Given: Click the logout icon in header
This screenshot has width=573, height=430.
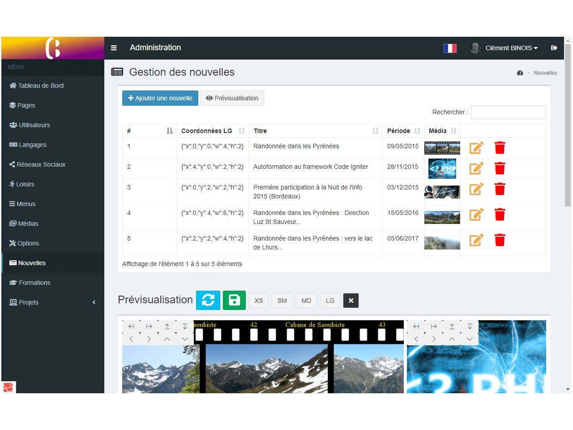Looking at the screenshot, I should (554, 48).
